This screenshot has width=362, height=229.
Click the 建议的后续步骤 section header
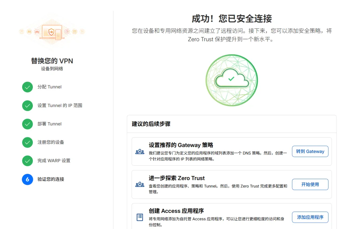tap(151, 124)
